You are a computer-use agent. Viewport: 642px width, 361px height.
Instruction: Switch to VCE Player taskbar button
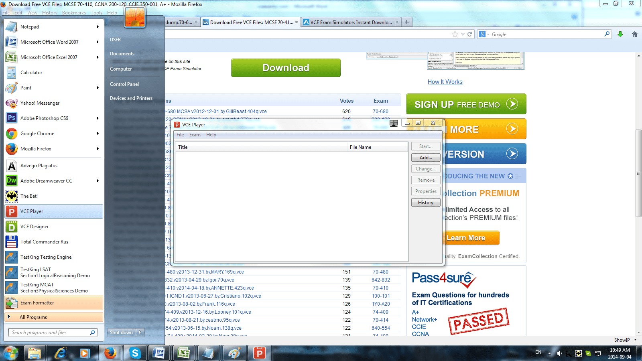click(x=259, y=353)
